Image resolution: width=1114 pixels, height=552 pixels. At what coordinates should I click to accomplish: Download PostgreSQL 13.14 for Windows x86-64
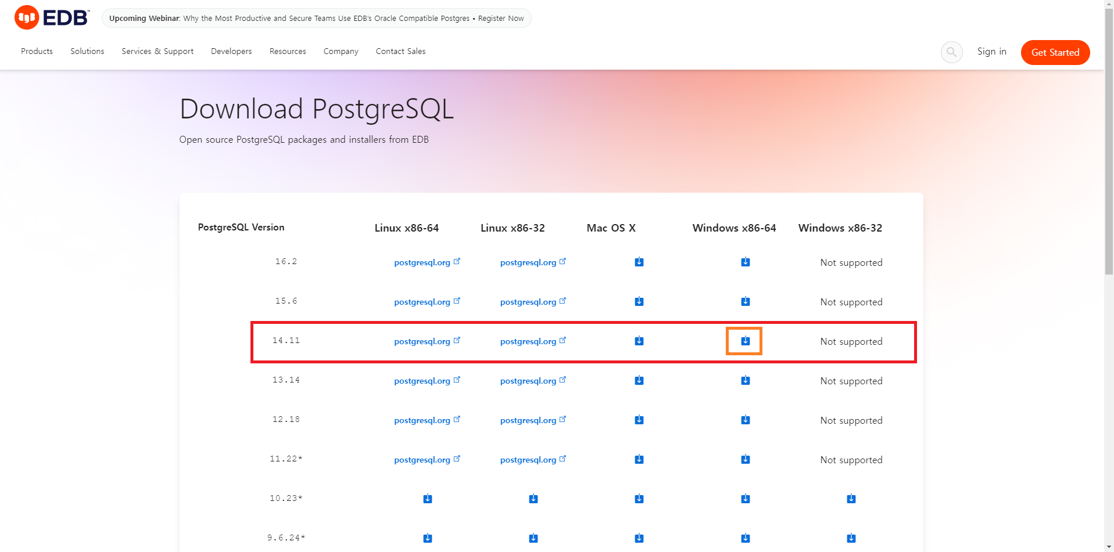point(746,381)
